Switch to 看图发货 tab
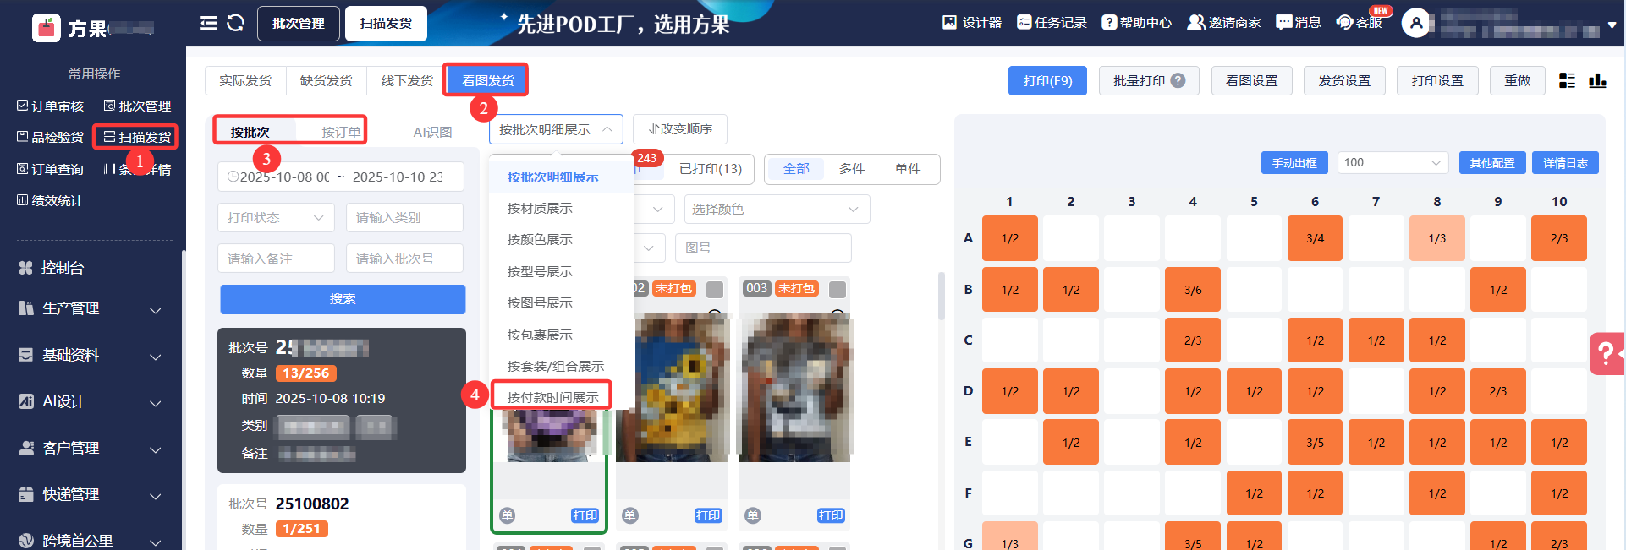1626x550 pixels. point(487,80)
